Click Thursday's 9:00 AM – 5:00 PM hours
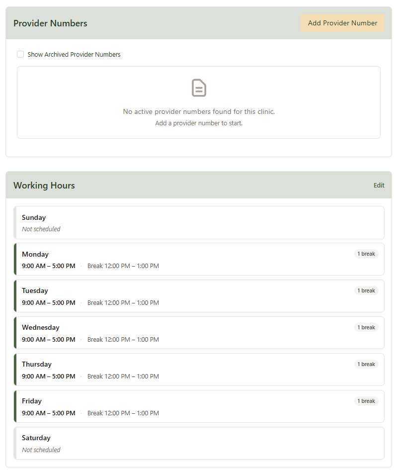 [x=49, y=377]
